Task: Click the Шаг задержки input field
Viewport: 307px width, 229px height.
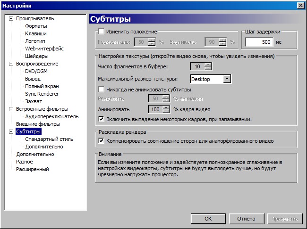Action: tap(259, 42)
